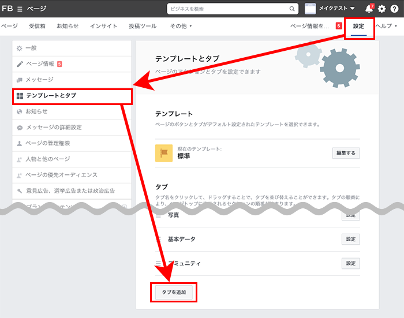The image size is (404, 318).
Task: Click the 編集する button for template
Action: point(346,153)
